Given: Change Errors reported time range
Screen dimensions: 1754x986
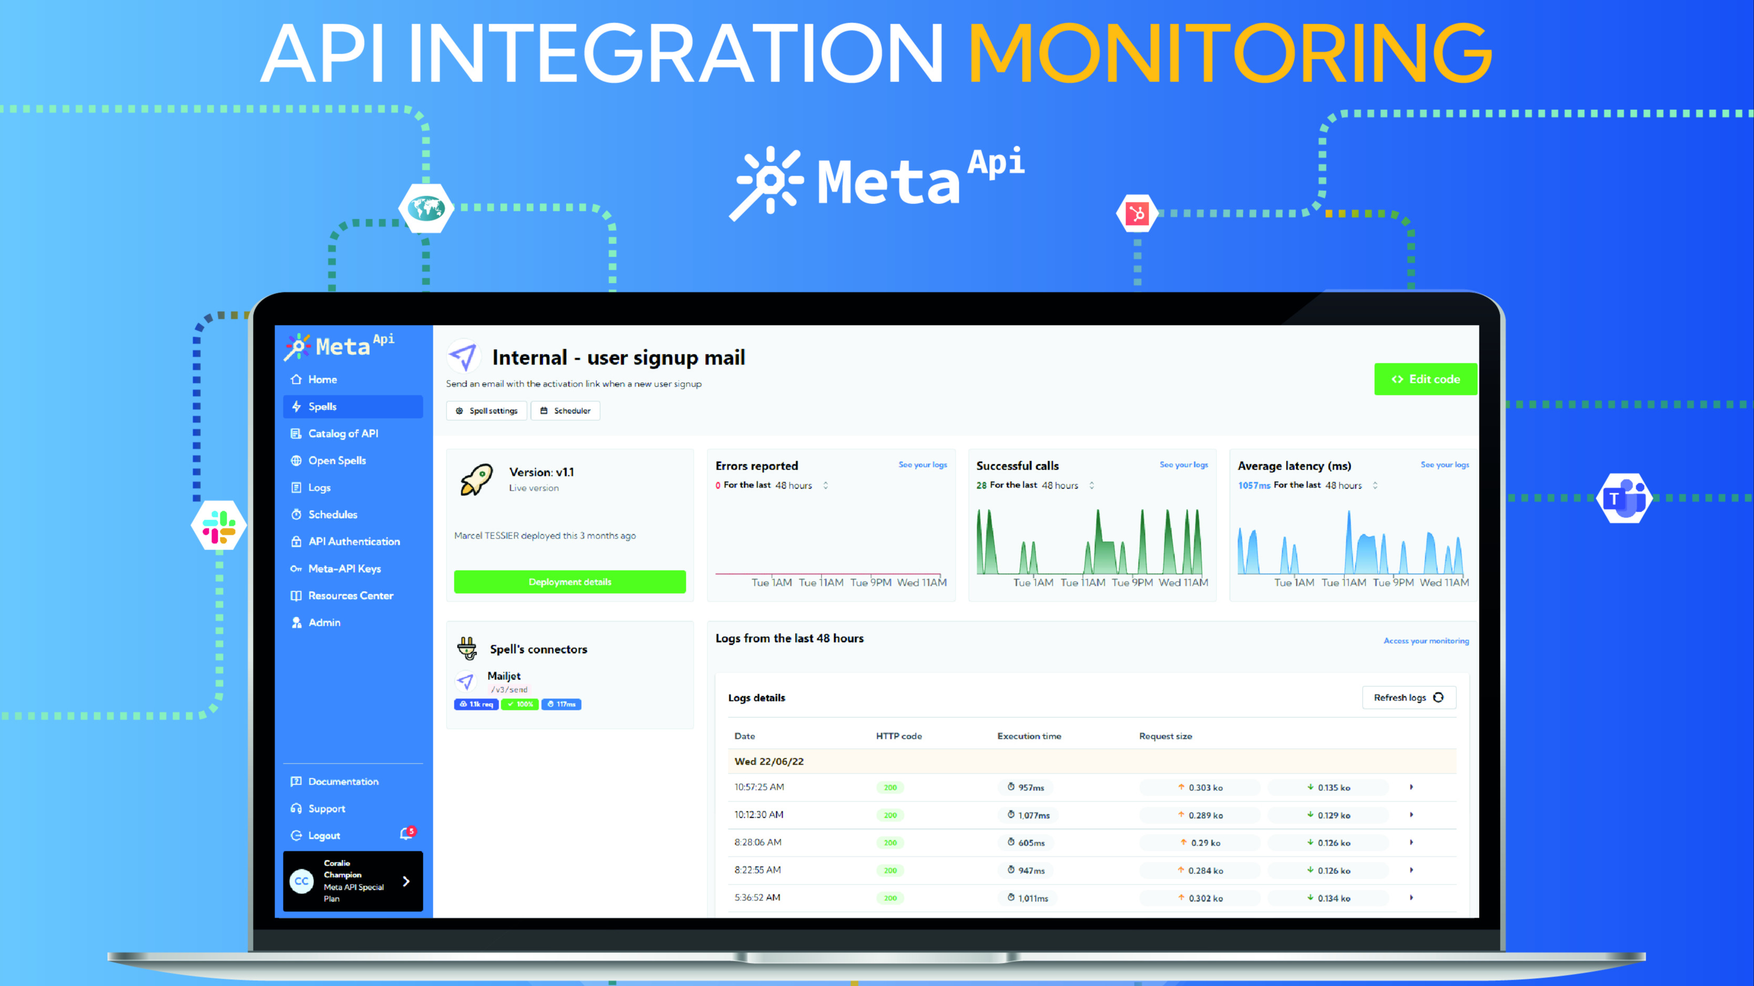Looking at the screenshot, I should 802,485.
